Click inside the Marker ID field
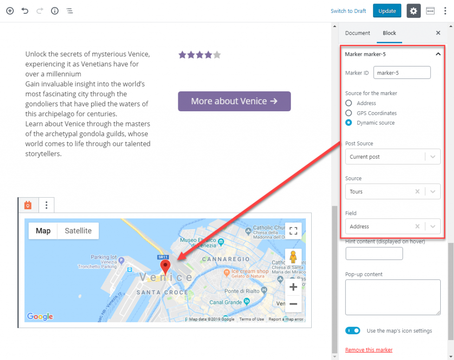This screenshot has width=454, height=360. pyautogui.click(x=402, y=72)
